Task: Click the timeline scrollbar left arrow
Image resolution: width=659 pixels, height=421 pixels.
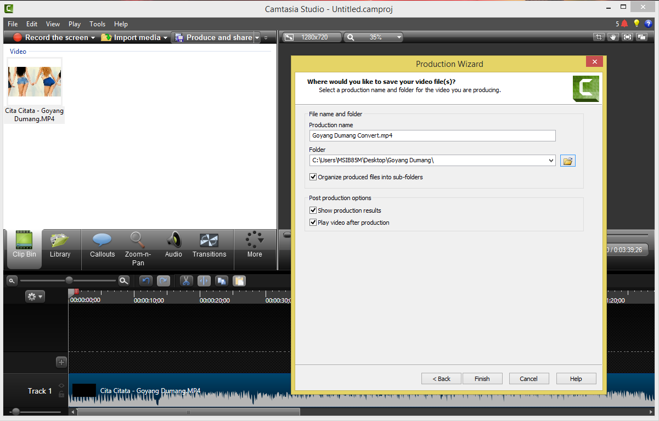Action: (x=72, y=412)
